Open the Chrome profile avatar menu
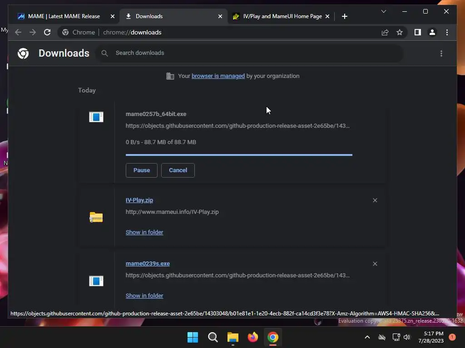The height and width of the screenshot is (348, 465). 432,32
